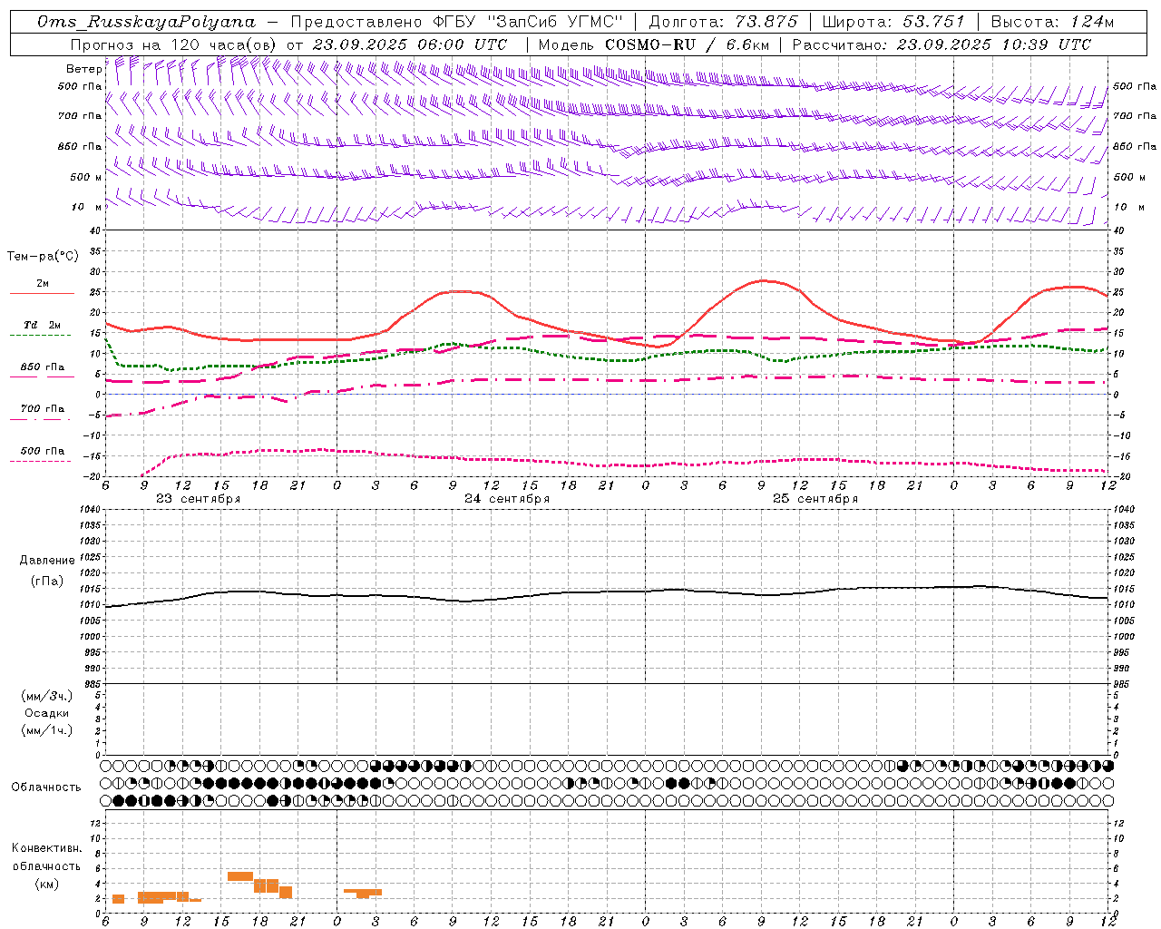
Task: Click the 25 сентября date label
Action: [815, 499]
